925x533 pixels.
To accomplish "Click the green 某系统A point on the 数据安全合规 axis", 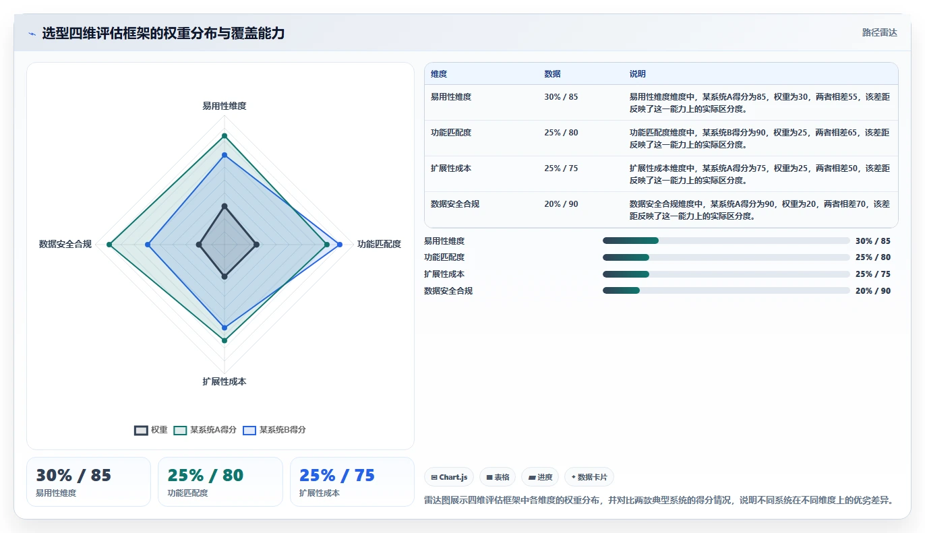I will [109, 244].
